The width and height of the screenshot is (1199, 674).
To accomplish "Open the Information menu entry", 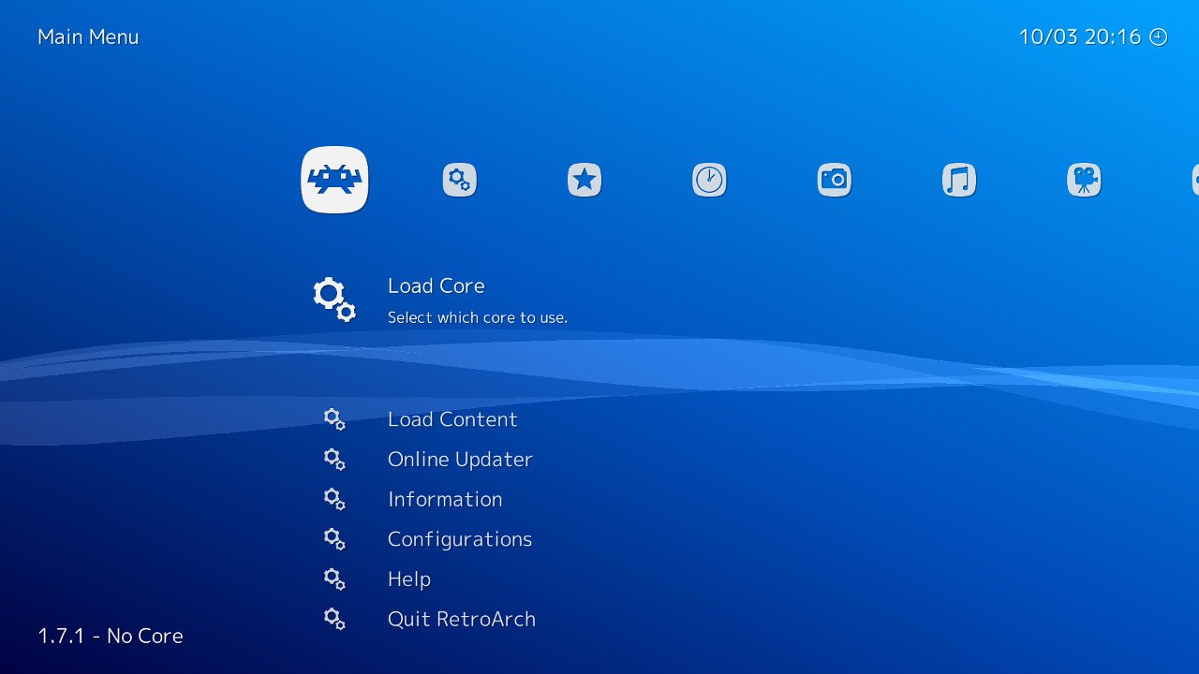I will [445, 499].
